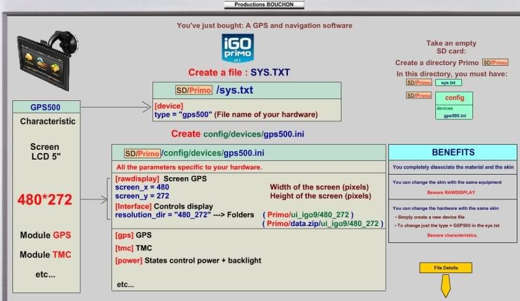Viewport: 520px width, 301px height.
Task: Click red 'Beware characteristics.' warning
Action: pos(452,235)
